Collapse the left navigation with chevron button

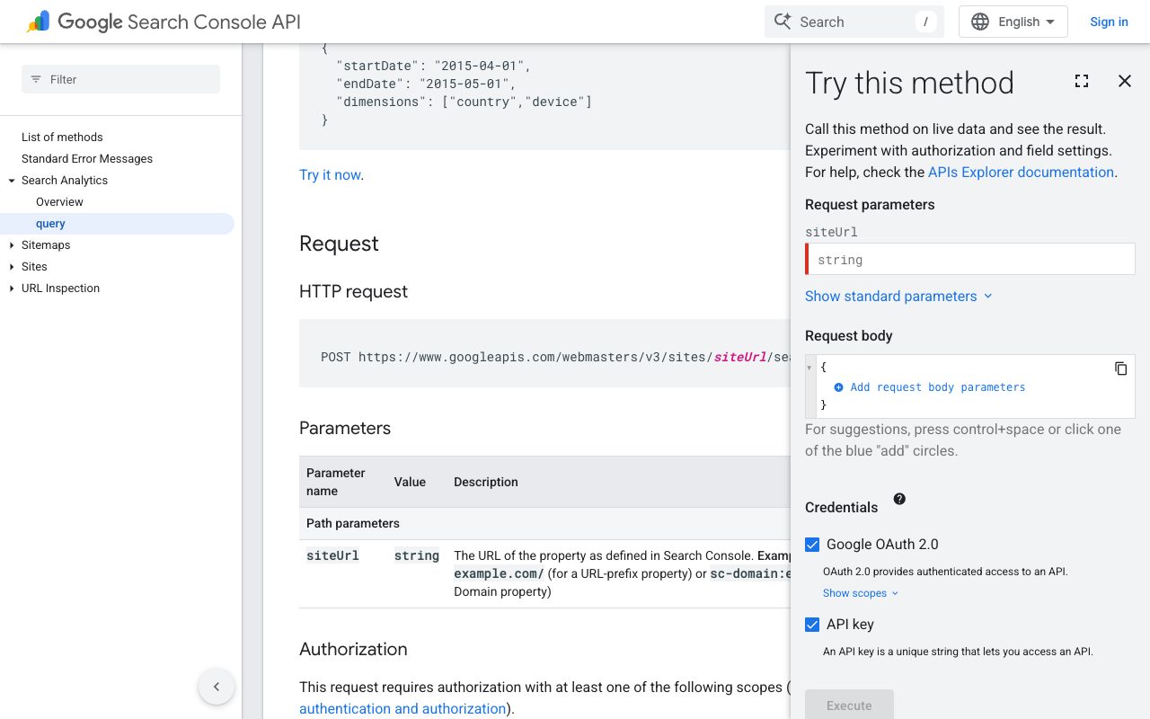tap(217, 687)
